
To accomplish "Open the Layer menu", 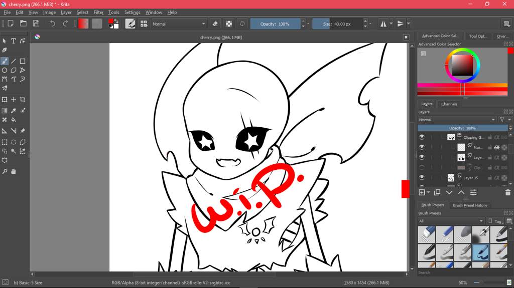I will (x=66, y=12).
